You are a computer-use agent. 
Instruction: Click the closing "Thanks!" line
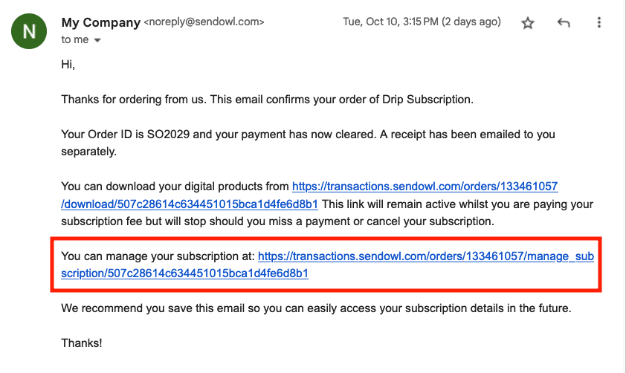tap(82, 343)
